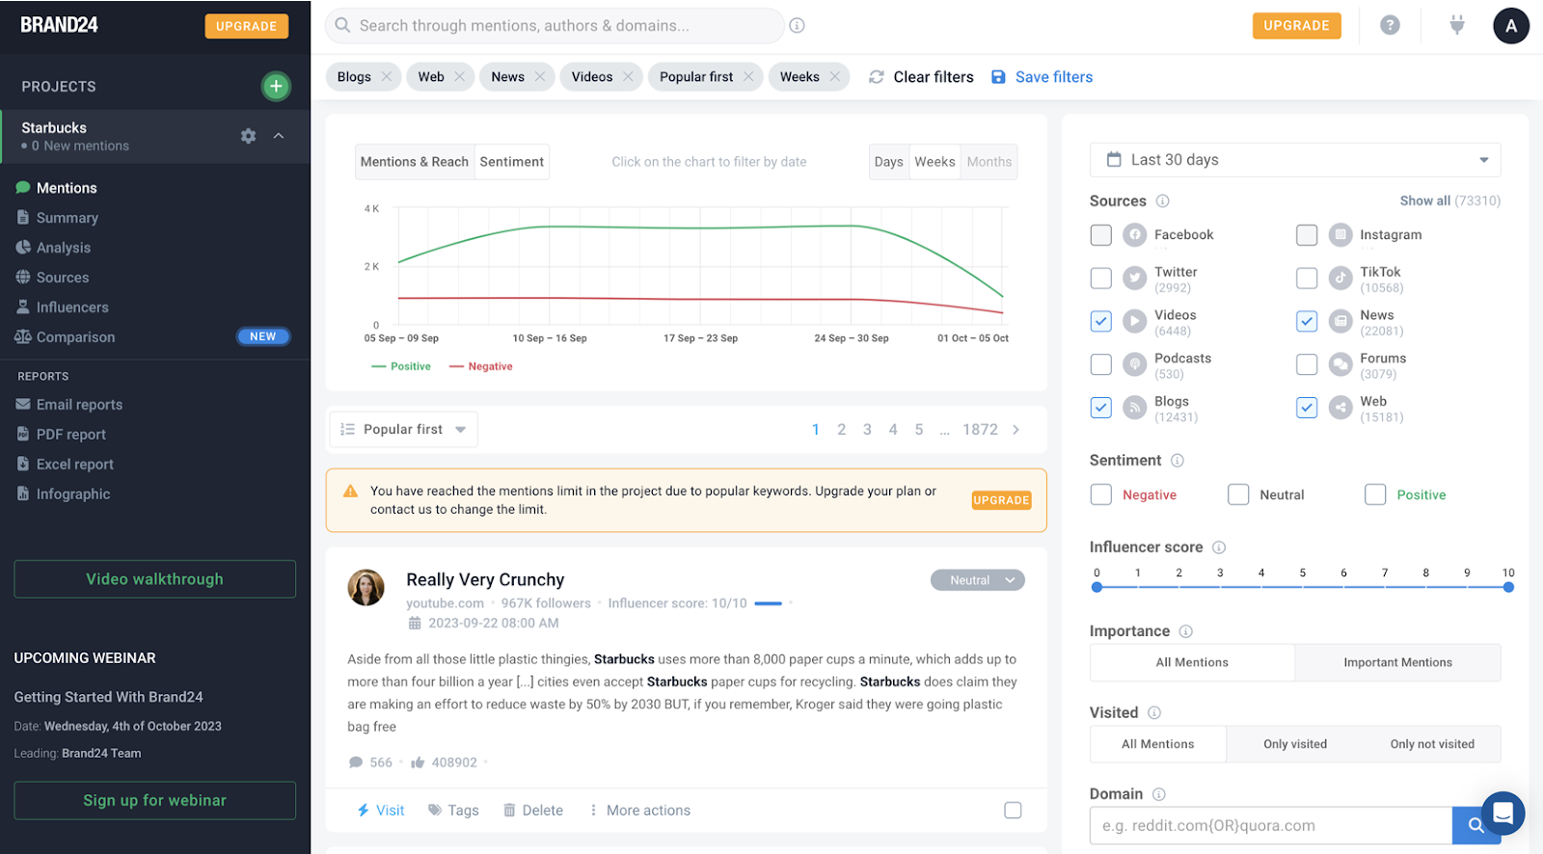1543x854 pixels.
Task: Add a new project with the green plus
Action: click(276, 86)
